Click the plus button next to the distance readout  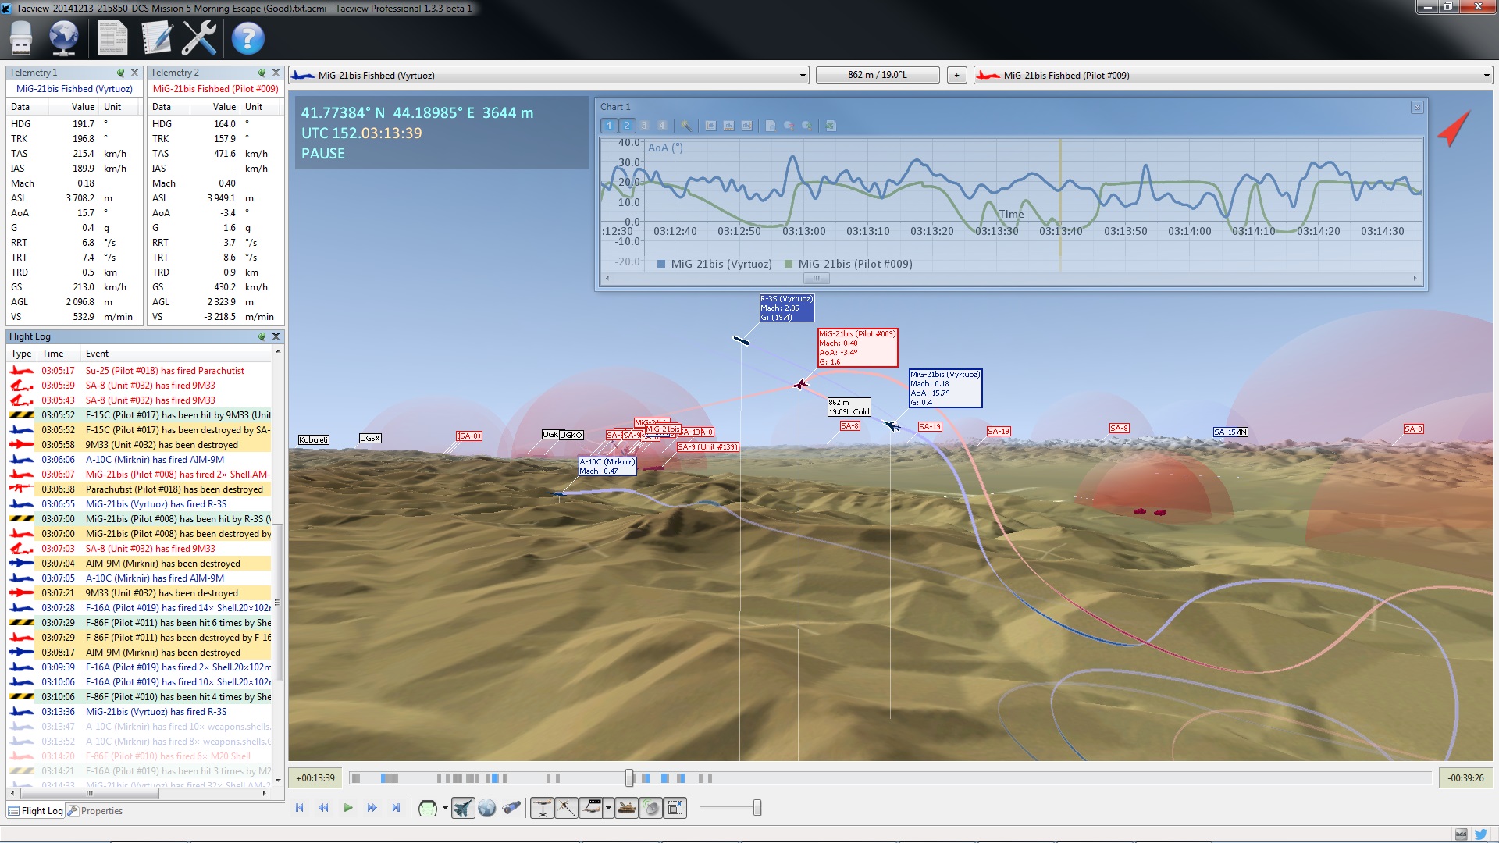click(x=956, y=76)
